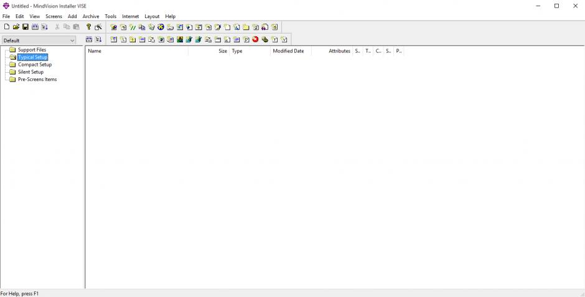Activate the context help wand icon

[98, 27]
